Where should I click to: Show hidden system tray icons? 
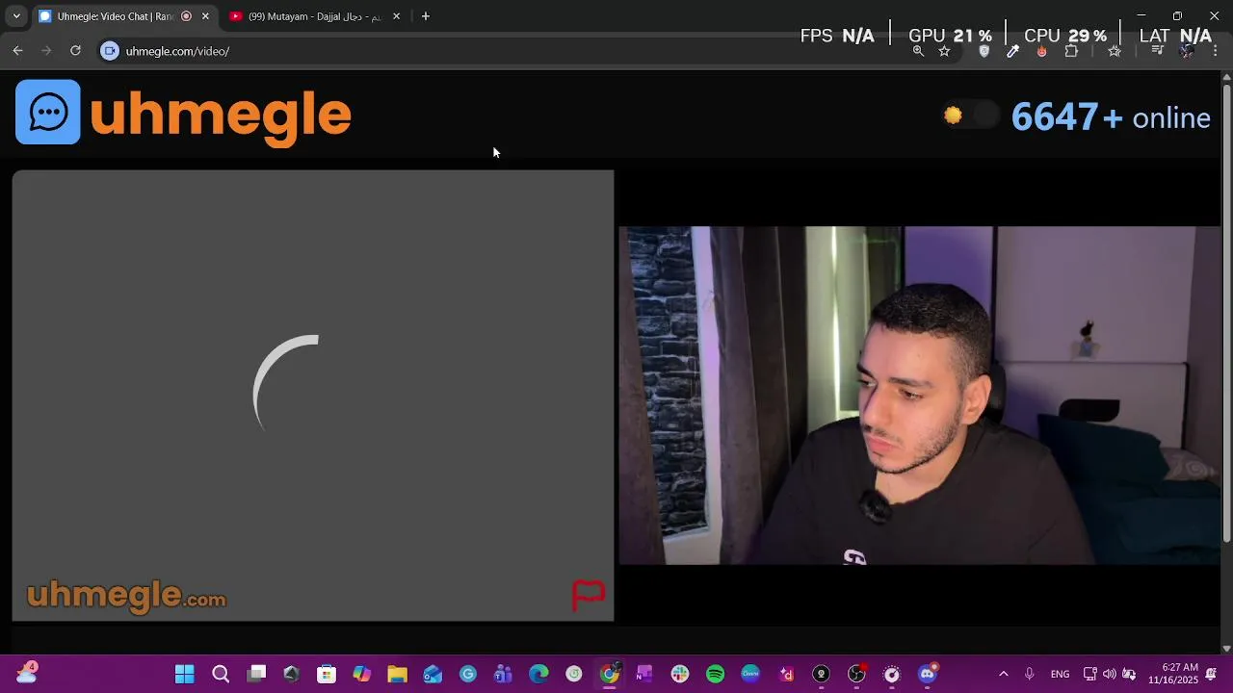[1004, 674]
